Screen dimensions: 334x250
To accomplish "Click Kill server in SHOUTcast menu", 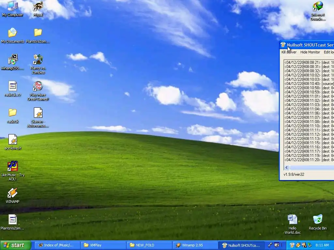I will [289, 52].
